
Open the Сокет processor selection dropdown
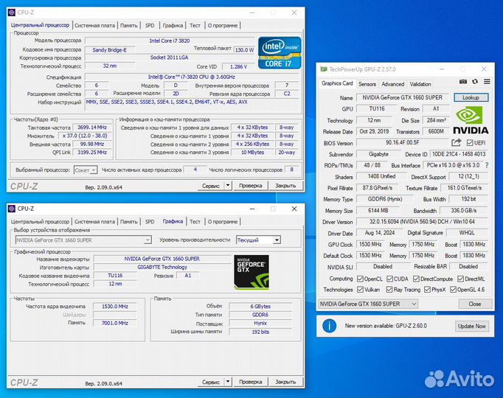(86, 170)
